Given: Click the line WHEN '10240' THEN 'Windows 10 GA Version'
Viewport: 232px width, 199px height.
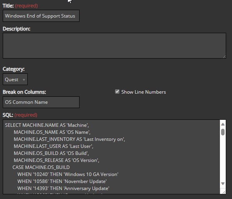Looking at the screenshot, I should [68, 174].
